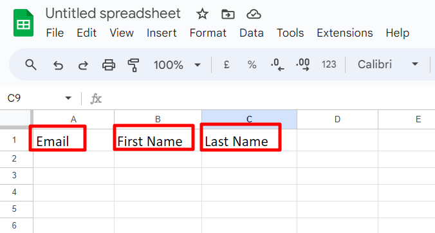This screenshot has height=233, width=435.
Task: Format as currency with pound icon
Action: tap(227, 64)
